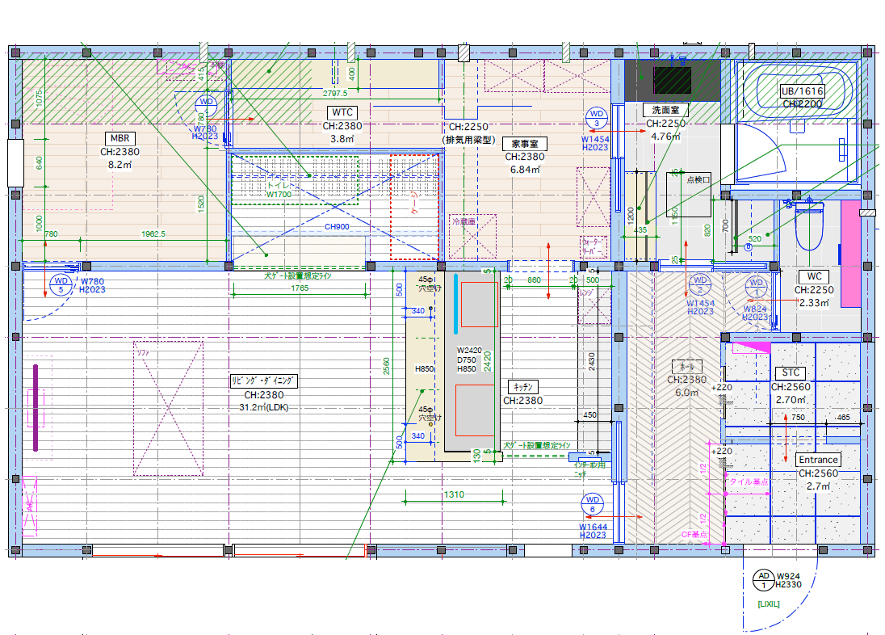Select the 洗面室 room label
Screen dimensions: 885x635
665,110
